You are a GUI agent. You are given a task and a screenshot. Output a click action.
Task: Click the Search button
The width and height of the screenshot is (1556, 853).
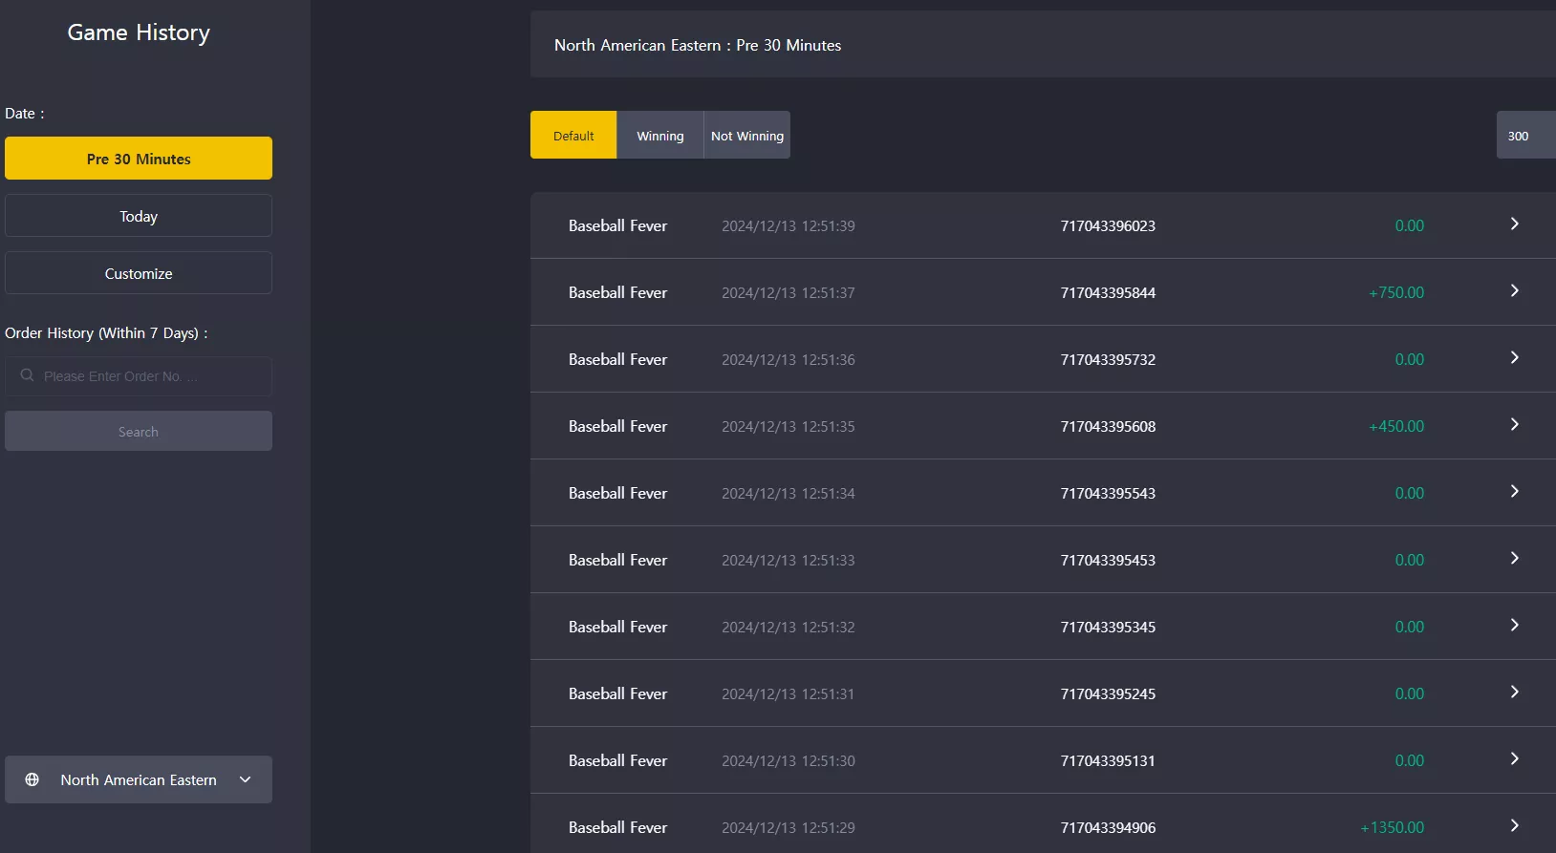tap(139, 431)
